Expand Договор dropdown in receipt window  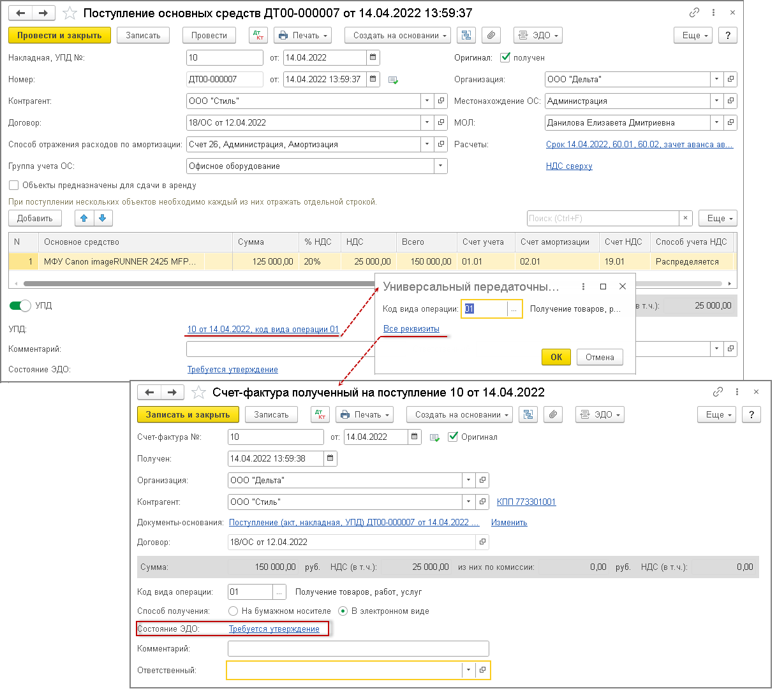pos(427,123)
